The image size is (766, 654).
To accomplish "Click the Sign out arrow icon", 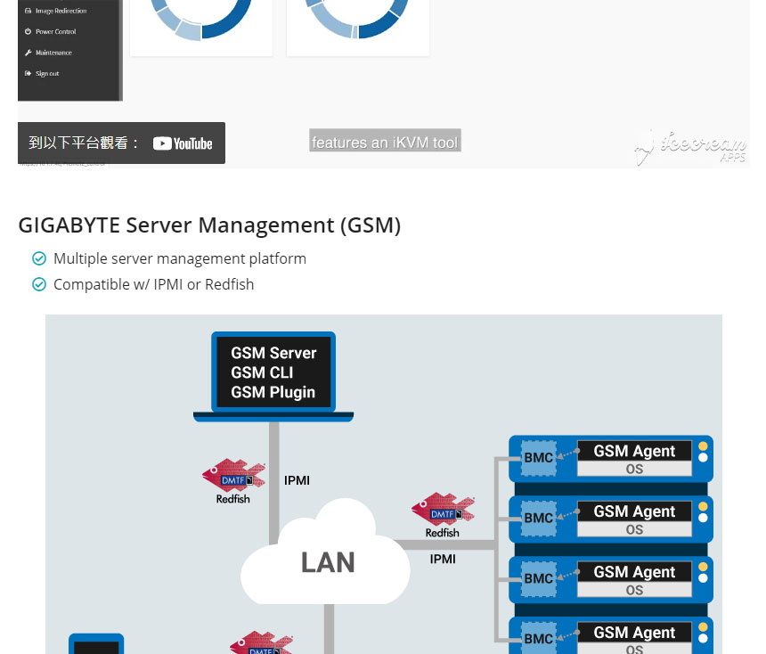I will click(x=28, y=74).
